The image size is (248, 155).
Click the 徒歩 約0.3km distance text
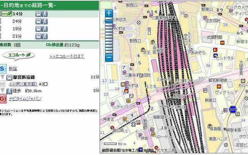coord(27,91)
